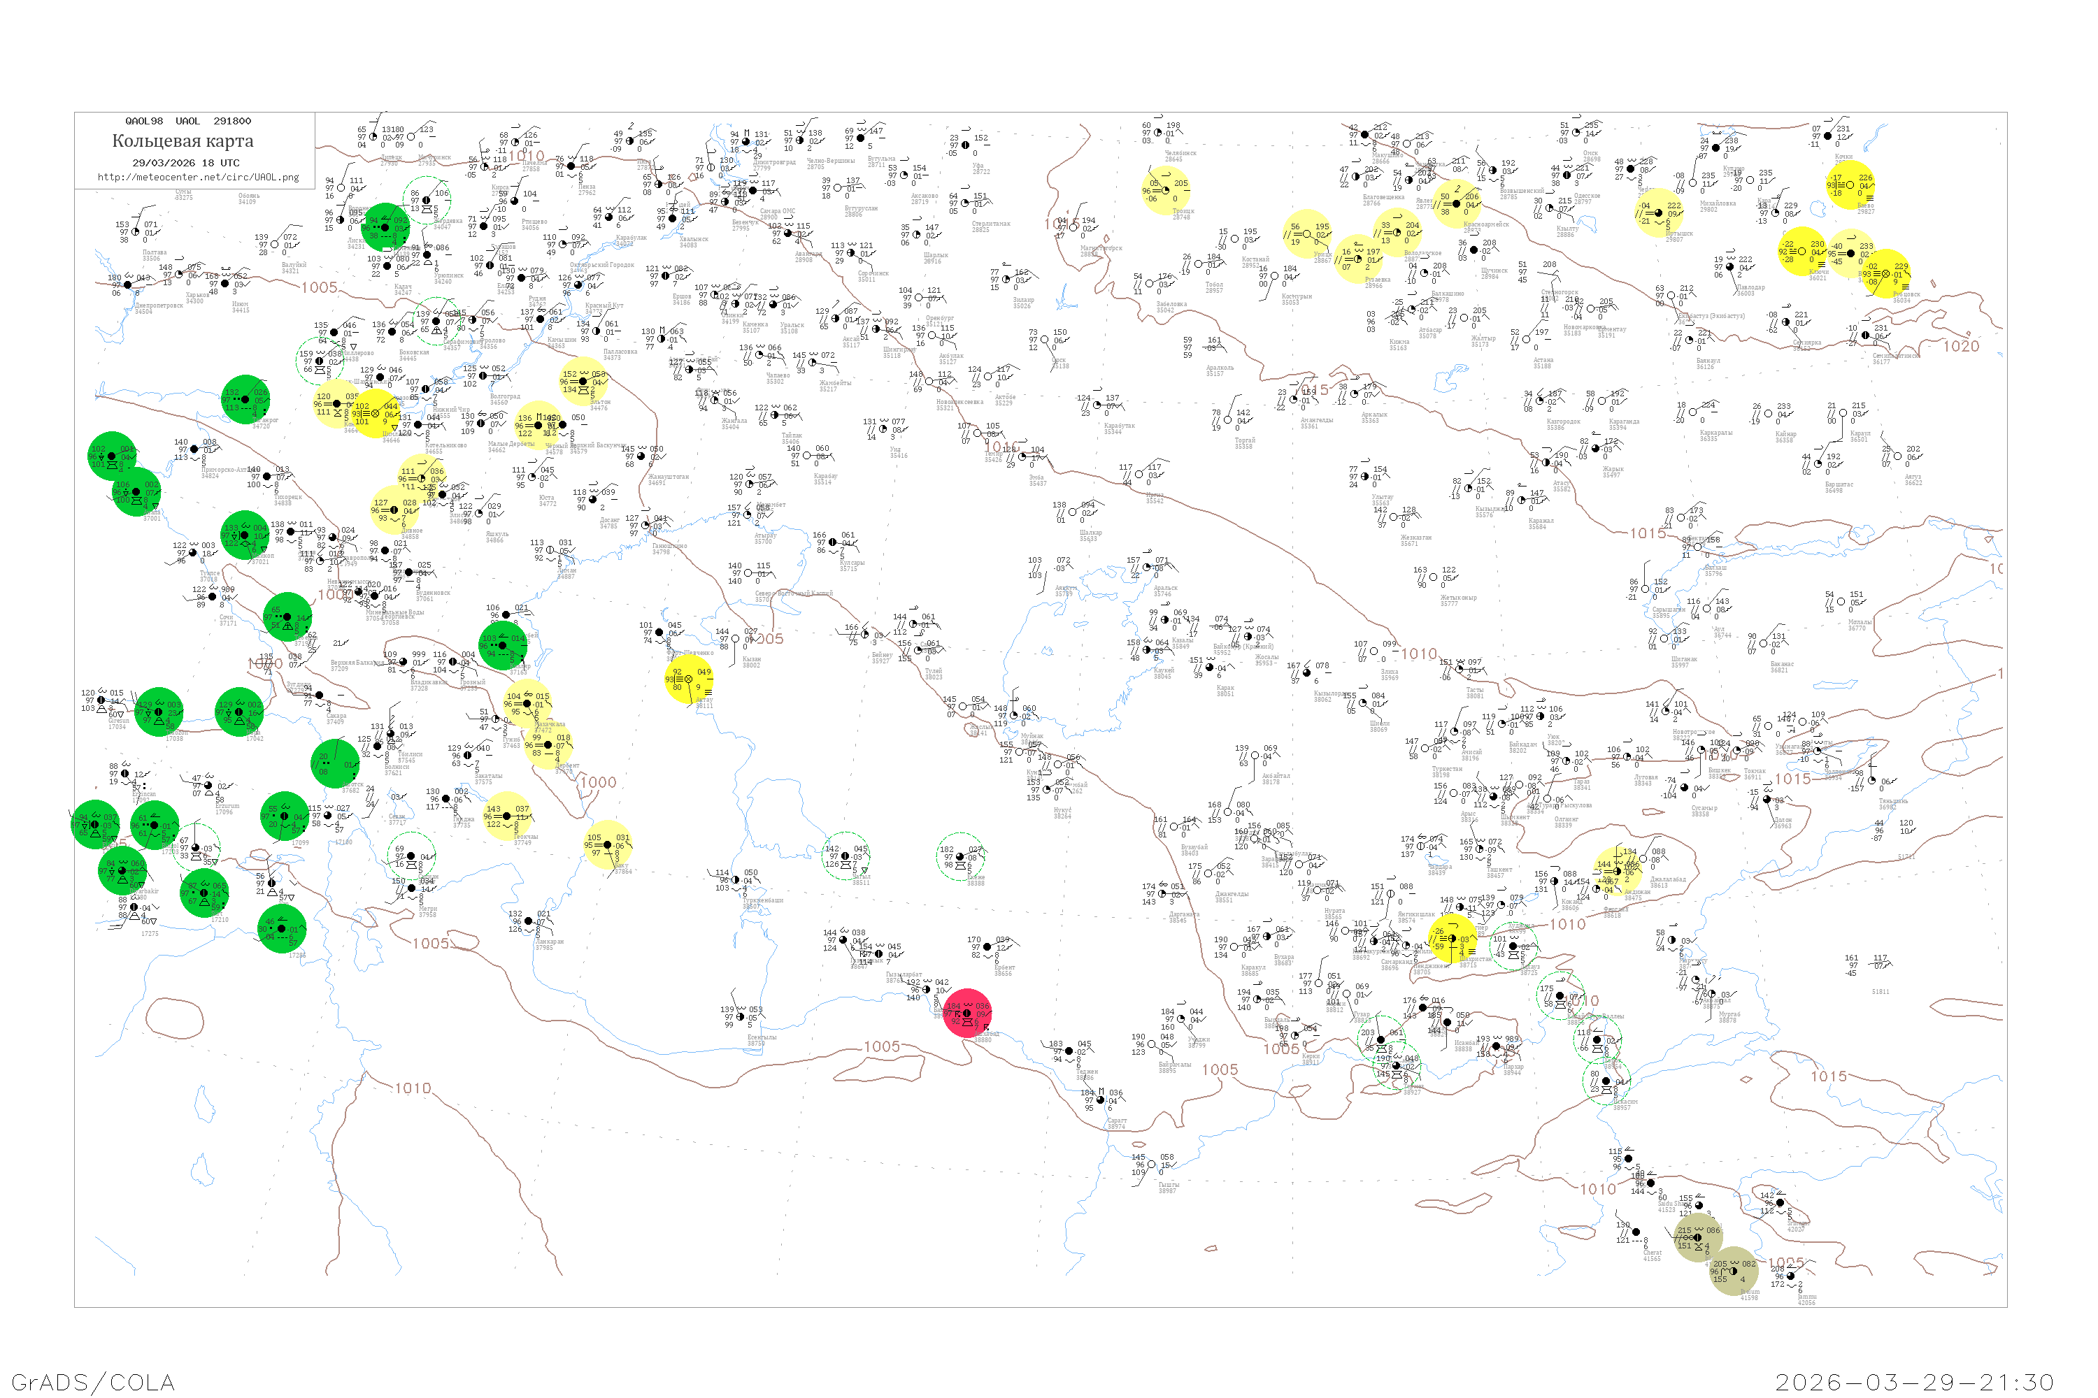Select the Poltava 33506 station marker
The image size is (2098, 1398).
136,233
